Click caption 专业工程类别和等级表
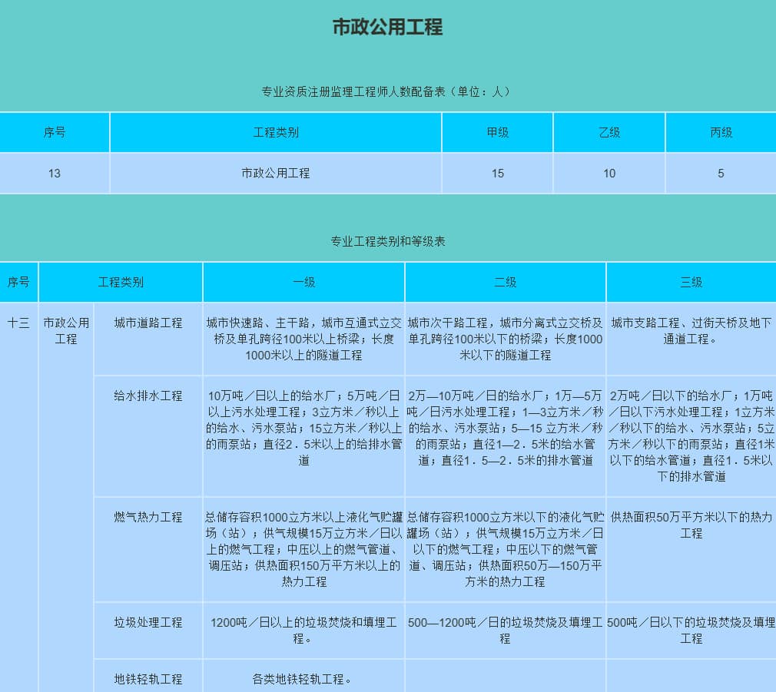The image size is (776, 692). click(x=387, y=241)
